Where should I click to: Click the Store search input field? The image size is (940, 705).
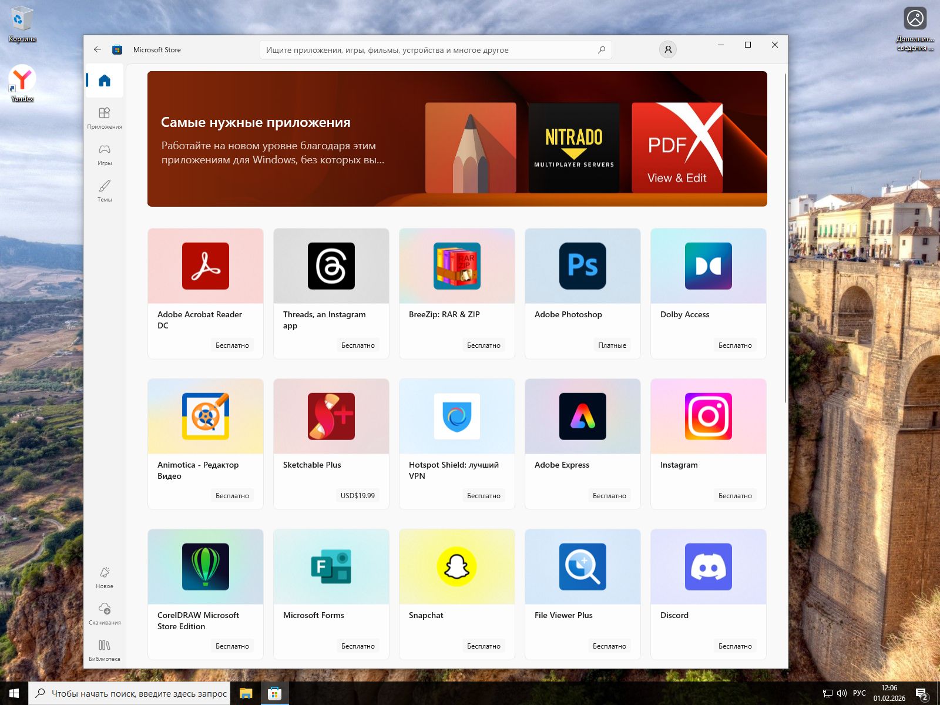pyautogui.click(x=429, y=50)
